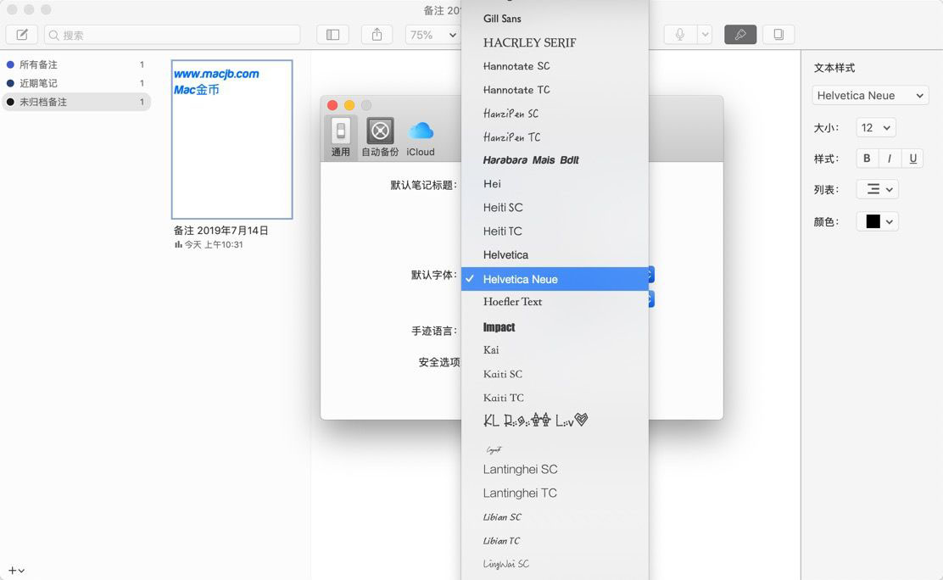Select 未归档备注 in sidebar

point(75,102)
